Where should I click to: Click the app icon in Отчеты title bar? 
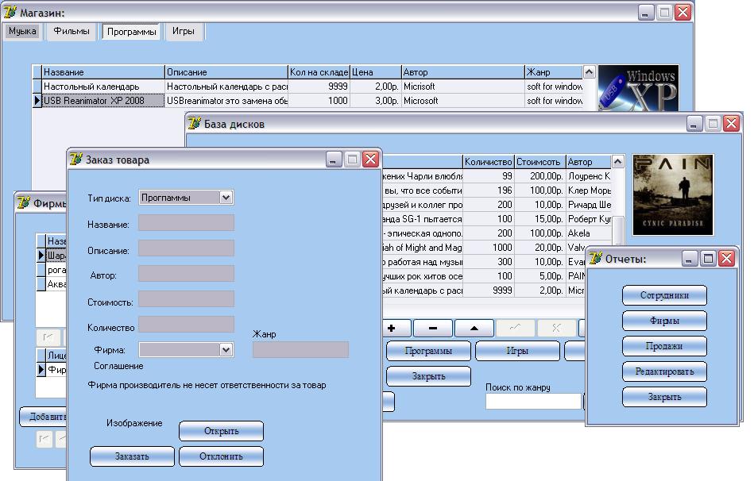point(596,259)
